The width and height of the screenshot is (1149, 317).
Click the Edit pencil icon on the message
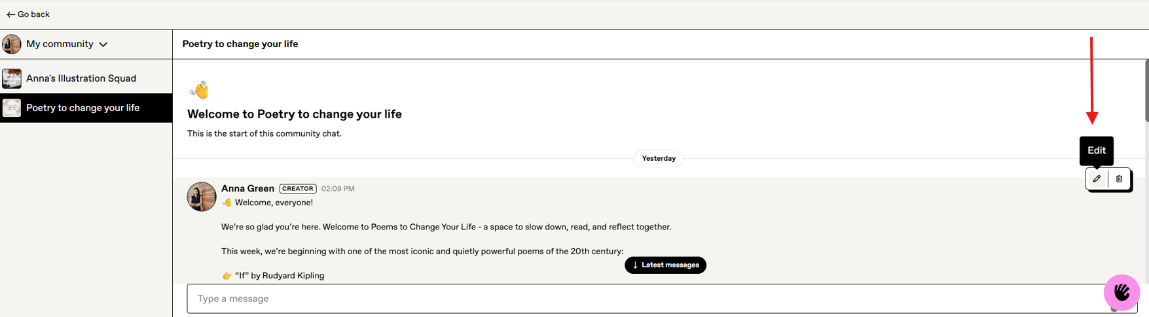(x=1097, y=178)
